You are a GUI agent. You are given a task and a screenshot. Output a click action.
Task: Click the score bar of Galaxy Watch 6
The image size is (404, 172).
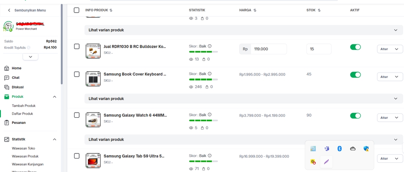pos(203,120)
